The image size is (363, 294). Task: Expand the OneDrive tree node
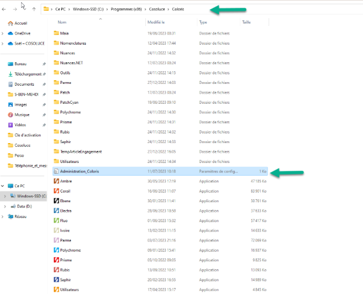(3, 33)
